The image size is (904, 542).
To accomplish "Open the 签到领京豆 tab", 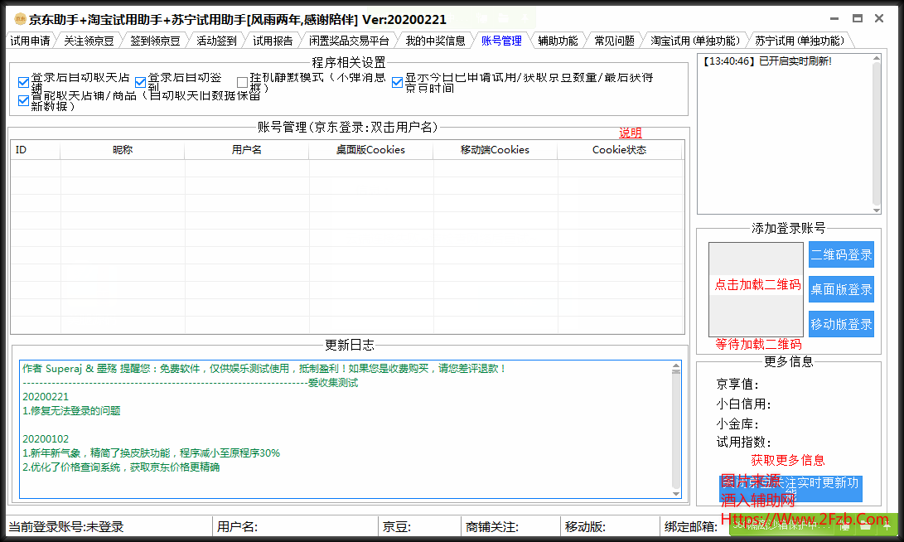I will point(154,41).
